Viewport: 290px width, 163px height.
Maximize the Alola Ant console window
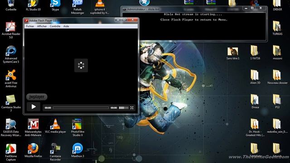click(252, 8)
